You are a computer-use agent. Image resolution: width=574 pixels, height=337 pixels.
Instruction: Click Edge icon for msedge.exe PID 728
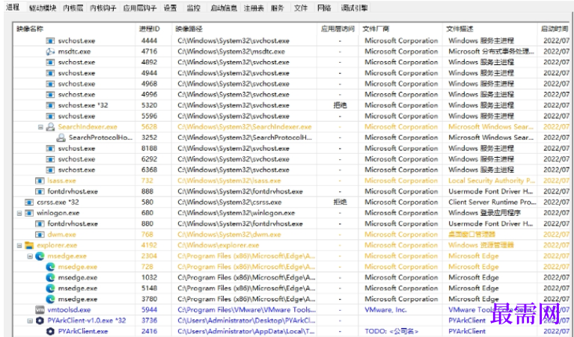(50, 267)
